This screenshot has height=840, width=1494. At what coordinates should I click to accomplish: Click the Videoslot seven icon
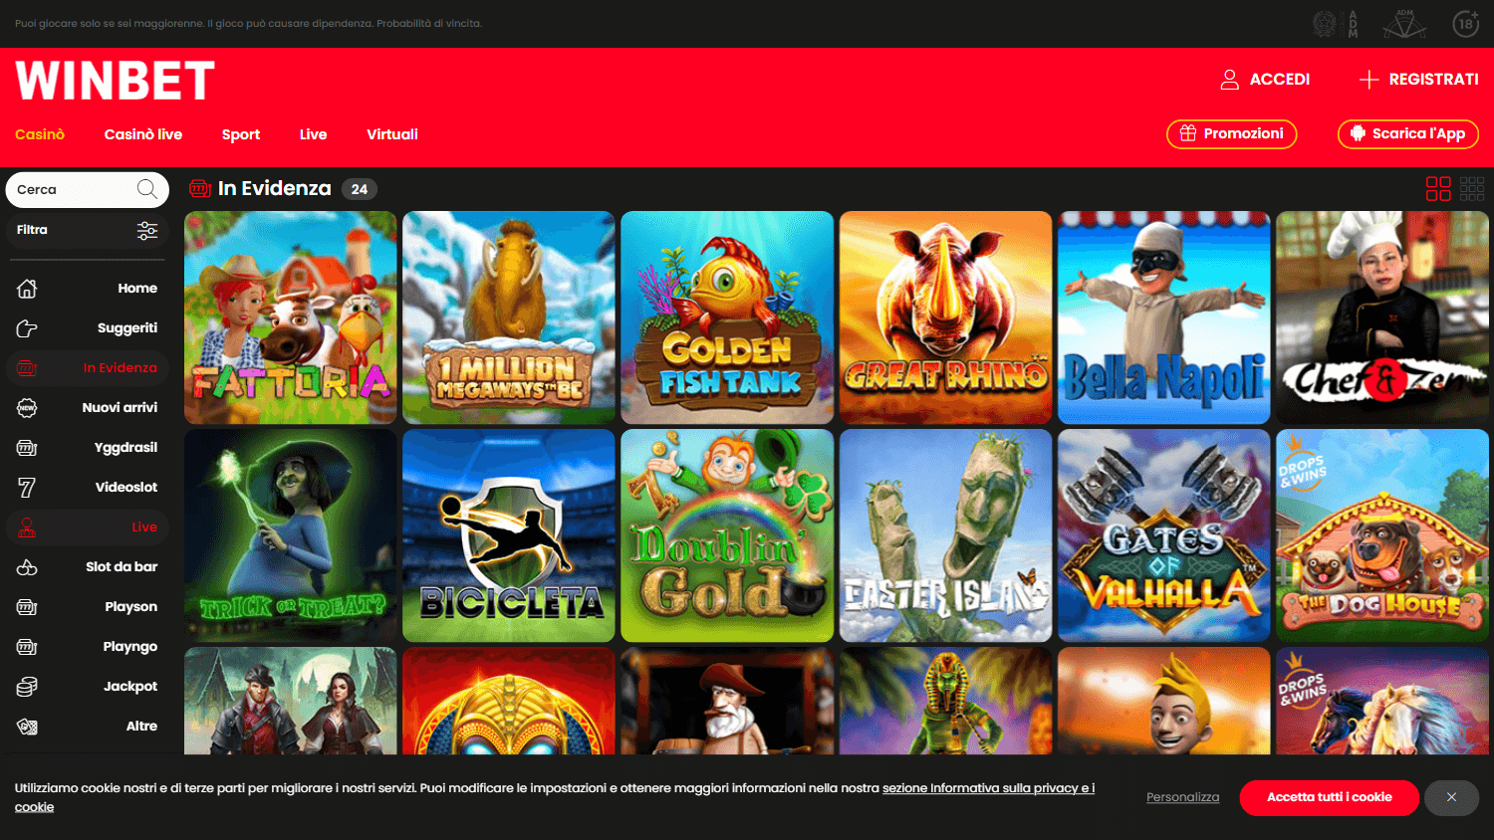(29, 487)
